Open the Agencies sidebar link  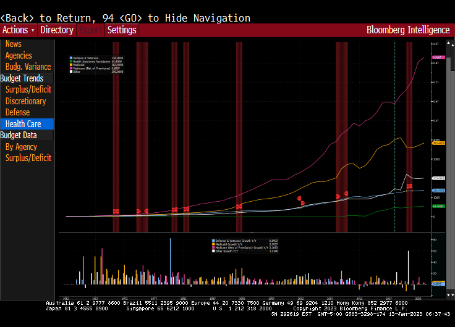click(x=19, y=56)
